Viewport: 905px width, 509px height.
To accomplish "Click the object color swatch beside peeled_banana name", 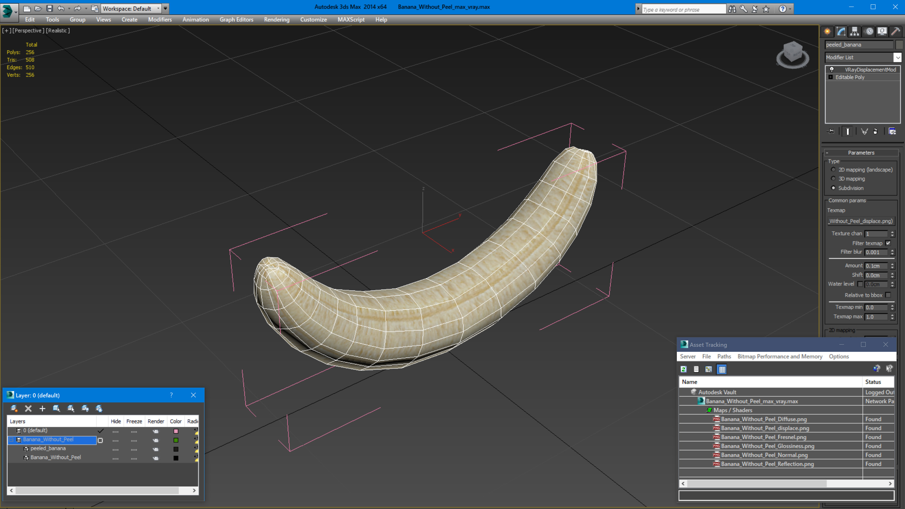I will click(x=899, y=45).
